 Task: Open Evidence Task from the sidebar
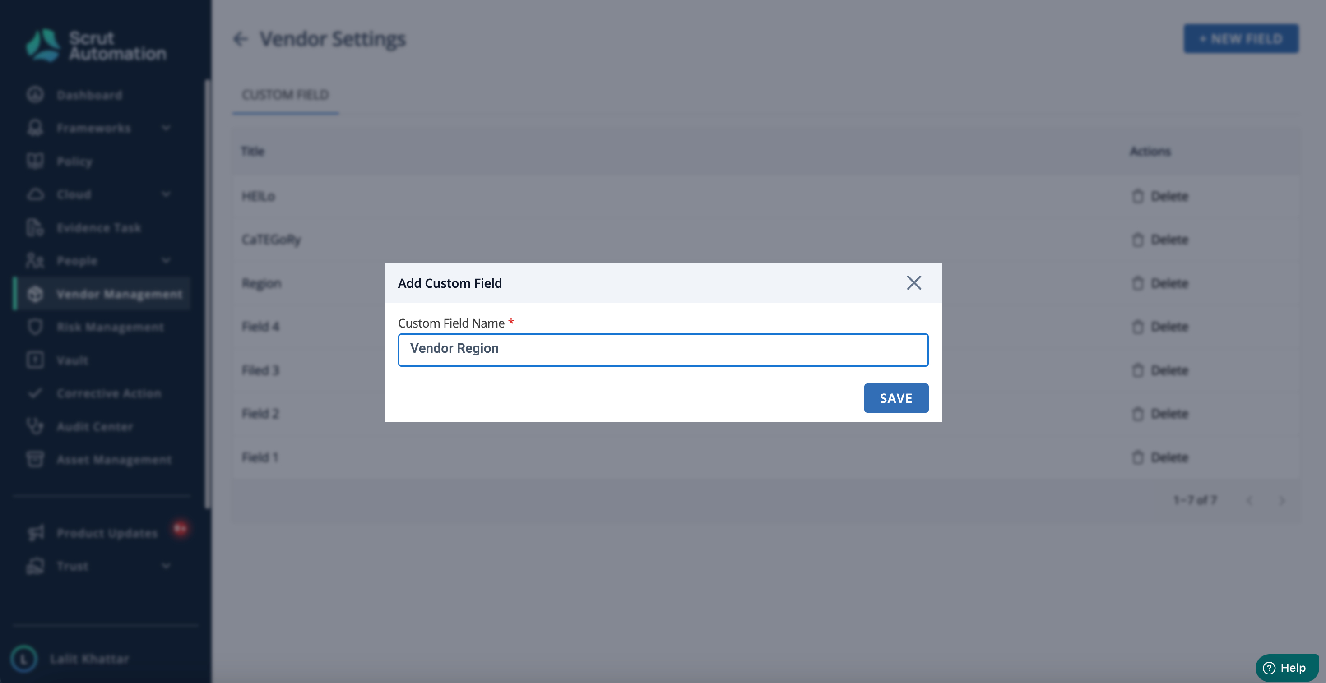[x=99, y=227]
